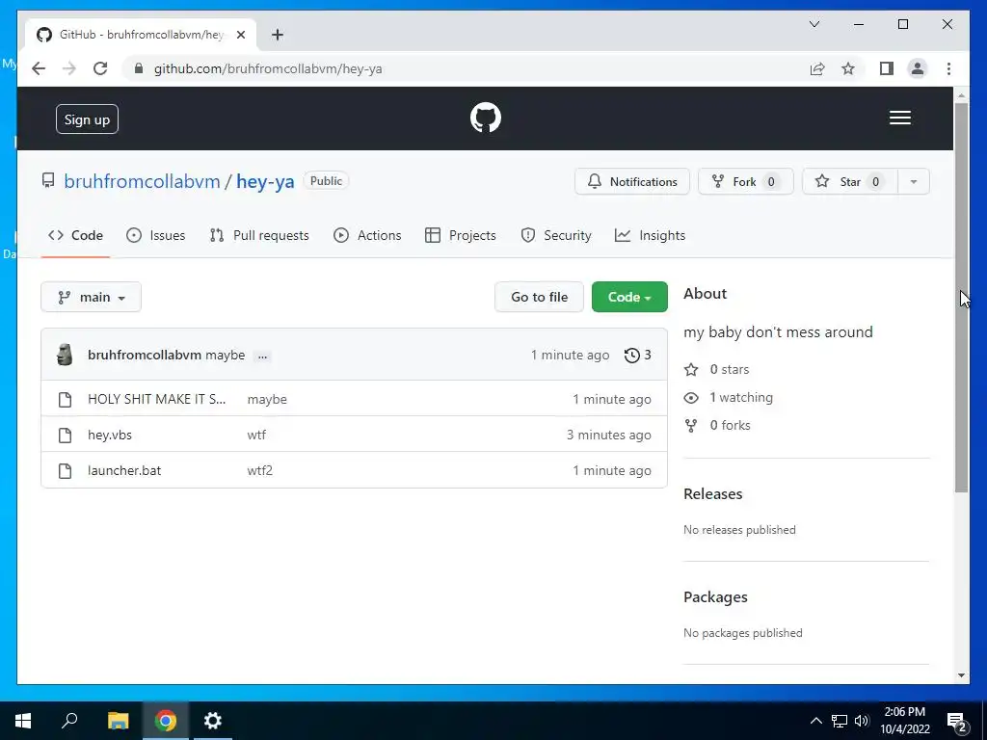Click the commit history clock icon

(632, 355)
